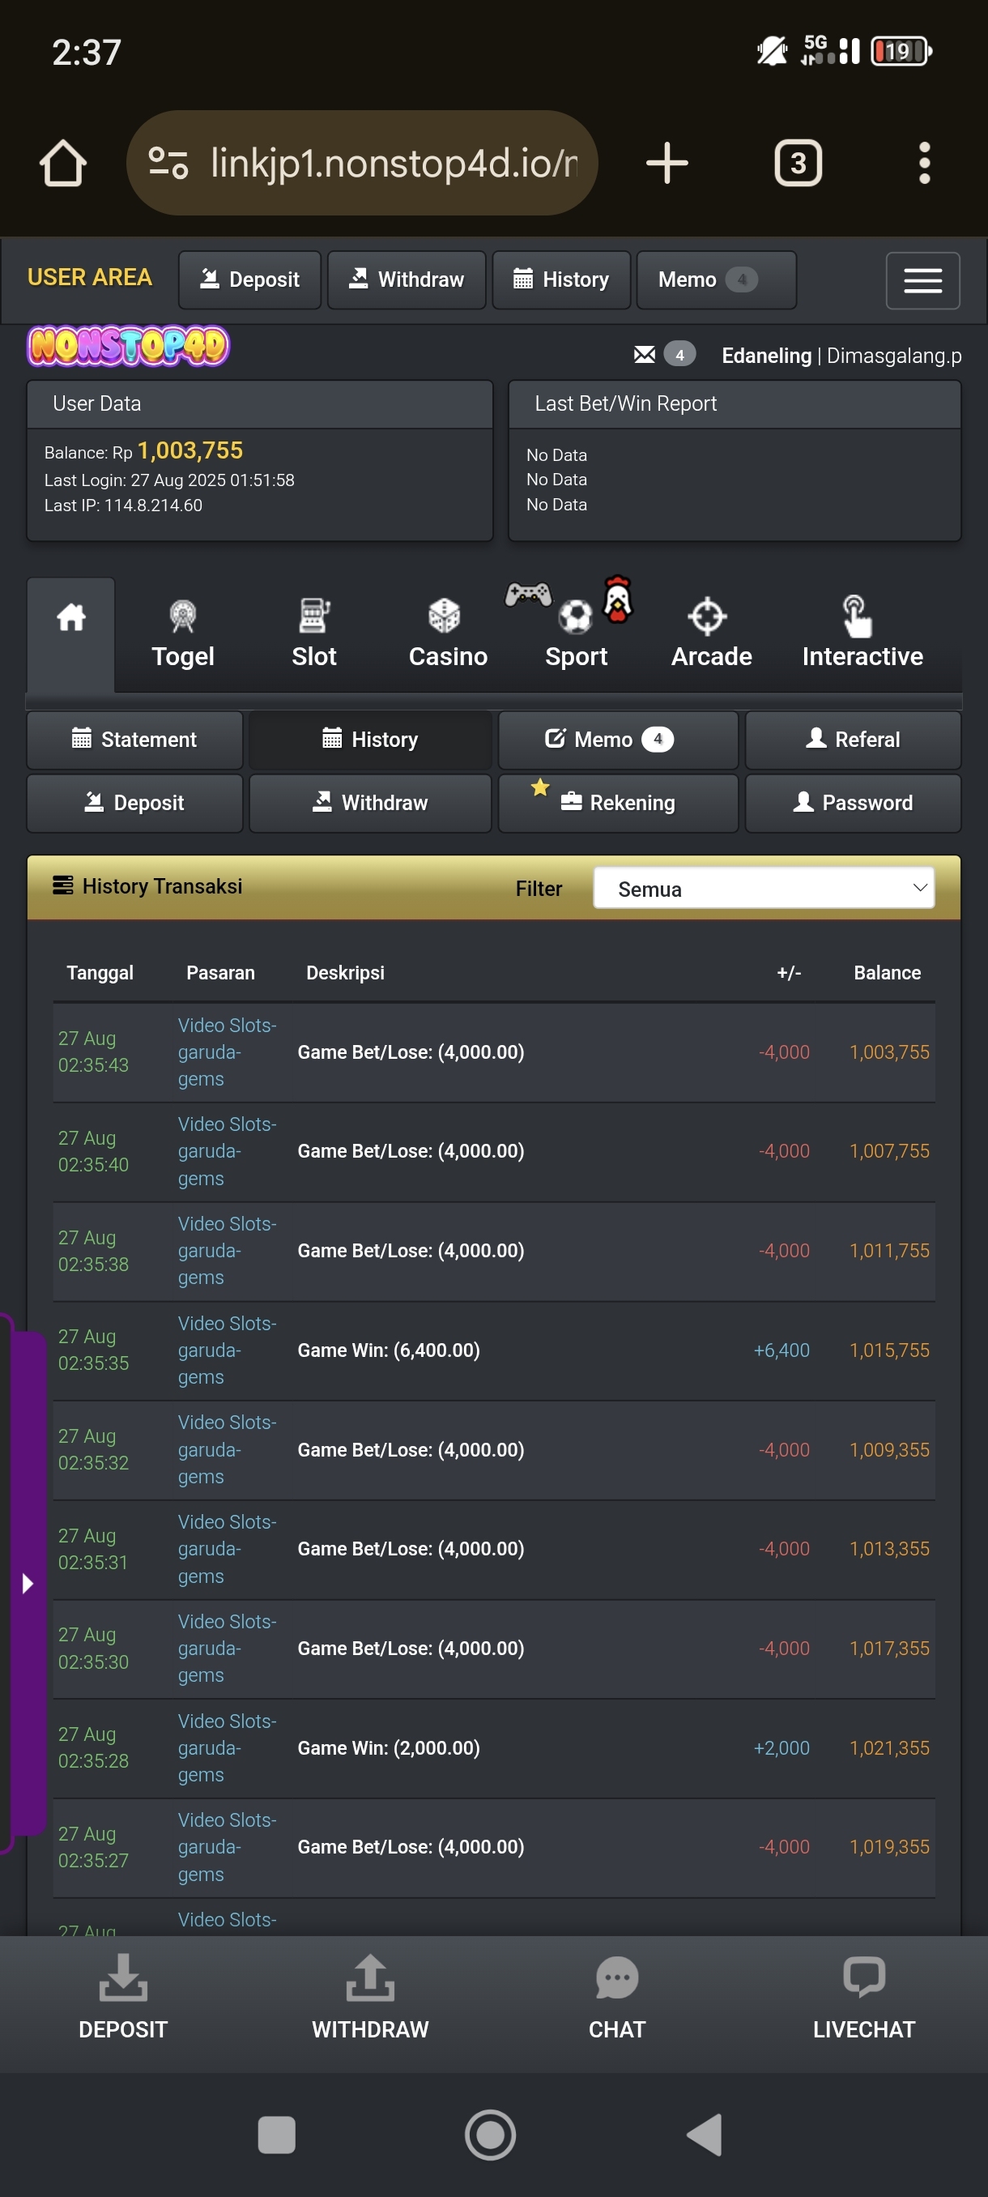Open Memo in the top user bar
Viewport: 988px width, 2197px height.
(x=715, y=279)
